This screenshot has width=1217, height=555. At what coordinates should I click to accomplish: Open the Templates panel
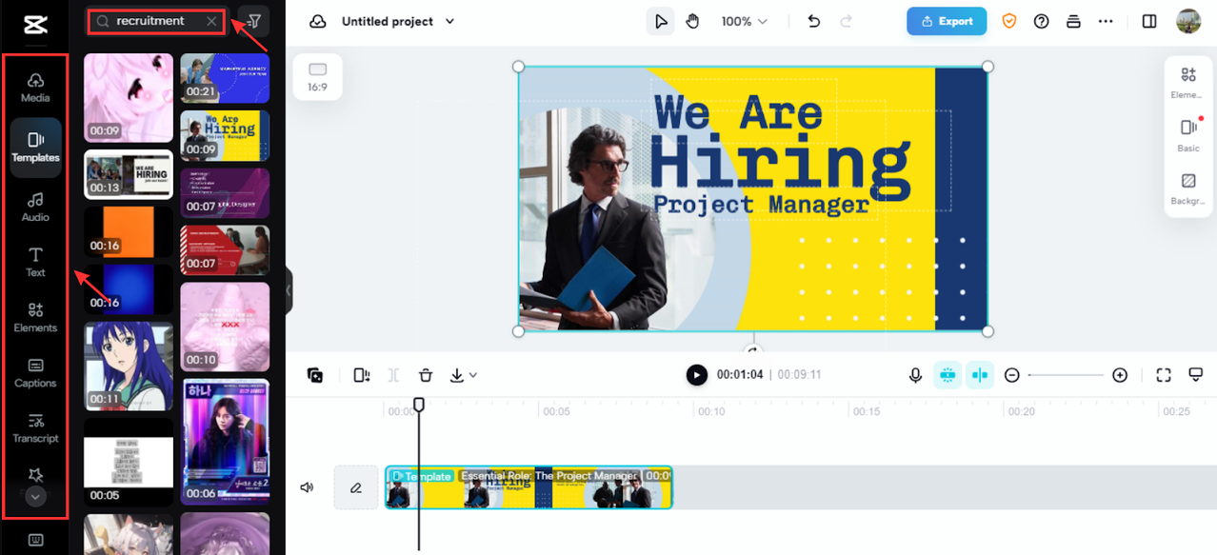click(x=35, y=148)
